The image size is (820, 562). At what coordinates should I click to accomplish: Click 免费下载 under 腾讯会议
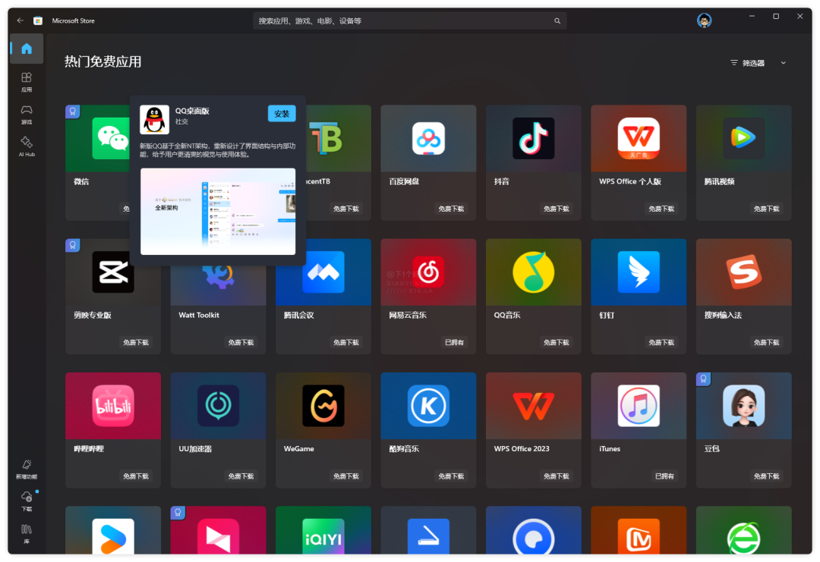pyautogui.click(x=345, y=342)
